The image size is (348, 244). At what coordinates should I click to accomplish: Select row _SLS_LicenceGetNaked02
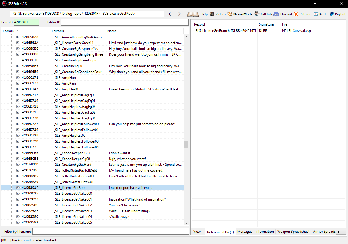[x=92, y=205]
